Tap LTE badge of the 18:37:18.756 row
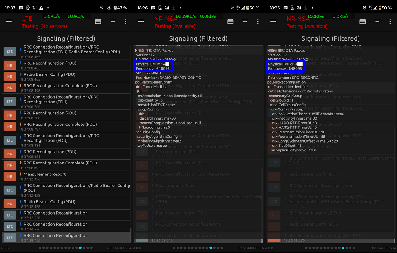397x253 pixels. click(10, 237)
